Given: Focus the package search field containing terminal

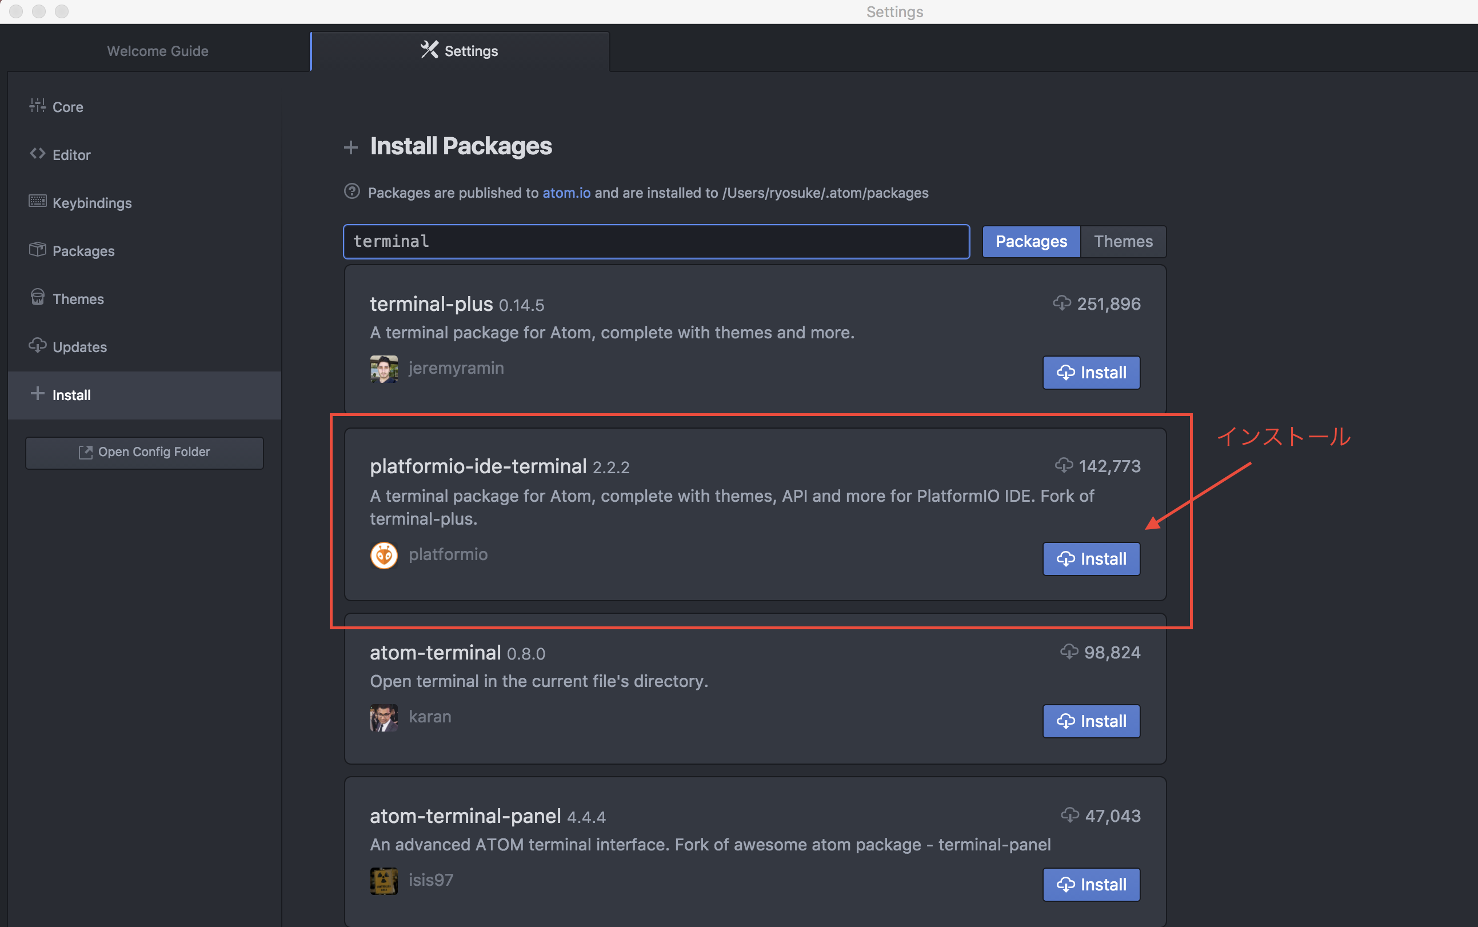Looking at the screenshot, I should point(657,242).
